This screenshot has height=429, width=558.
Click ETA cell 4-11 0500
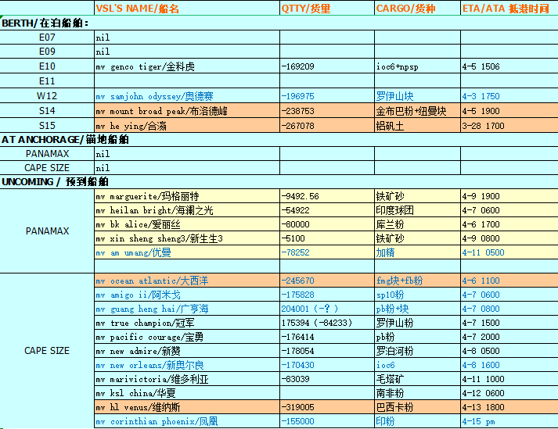[509, 252]
